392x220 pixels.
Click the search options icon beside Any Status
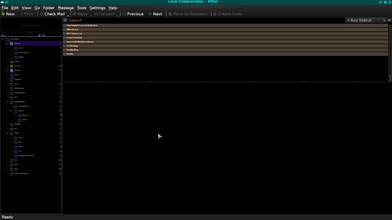(x=389, y=20)
